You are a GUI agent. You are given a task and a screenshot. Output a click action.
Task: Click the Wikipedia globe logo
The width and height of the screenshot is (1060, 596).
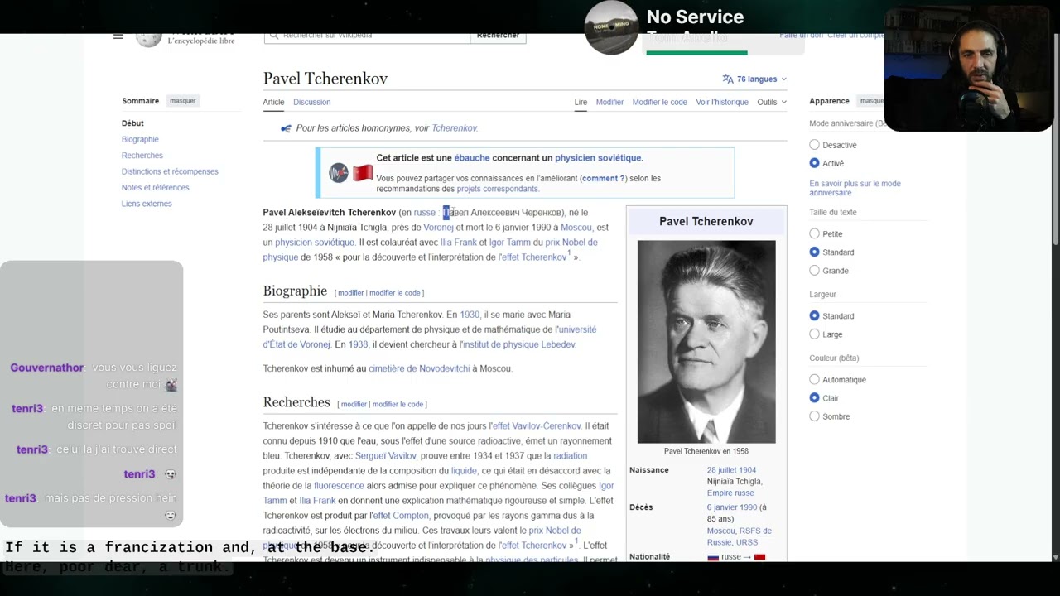(x=149, y=40)
